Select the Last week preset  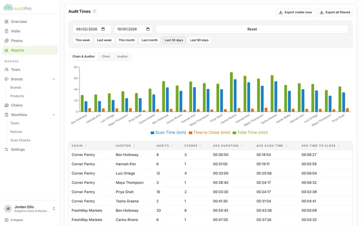(104, 40)
